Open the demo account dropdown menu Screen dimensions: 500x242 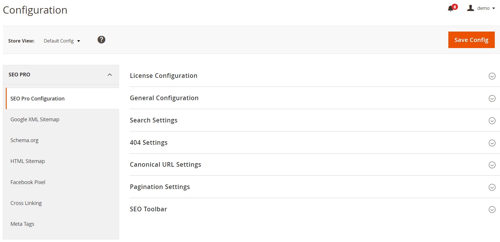click(x=486, y=8)
